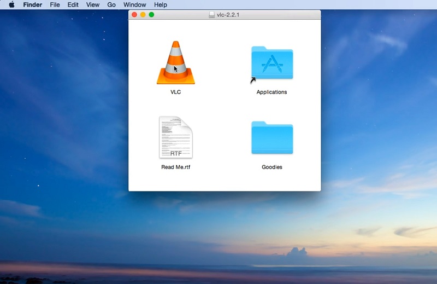Screen dimensions: 437x284
Task: Click the "Applications" name label
Action: point(271,92)
